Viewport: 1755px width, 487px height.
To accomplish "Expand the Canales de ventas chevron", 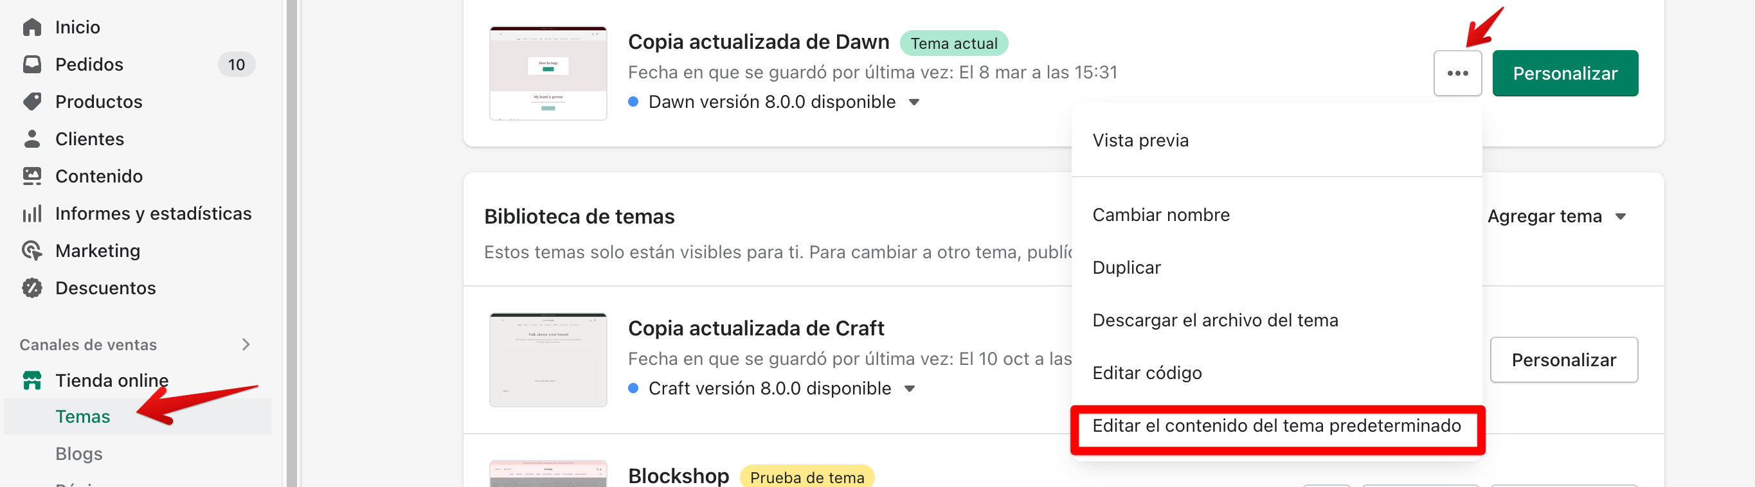I will pyautogui.click(x=246, y=344).
